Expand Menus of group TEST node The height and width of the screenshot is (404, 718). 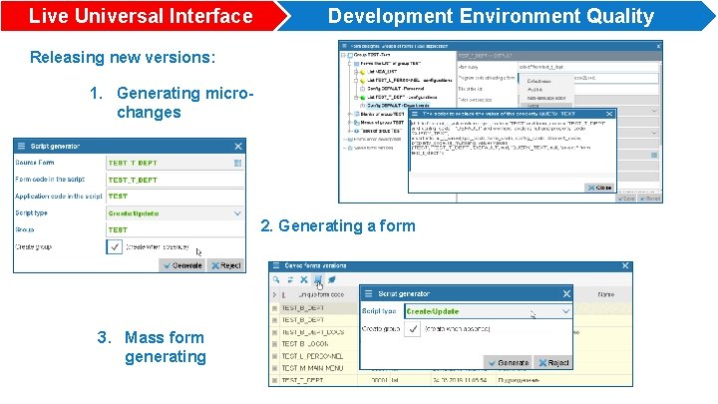pyautogui.click(x=349, y=123)
